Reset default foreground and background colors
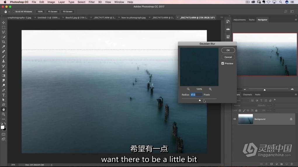Image resolution: width=298 pixels, height=167 pixels. pyautogui.click(x=2, y=124)
